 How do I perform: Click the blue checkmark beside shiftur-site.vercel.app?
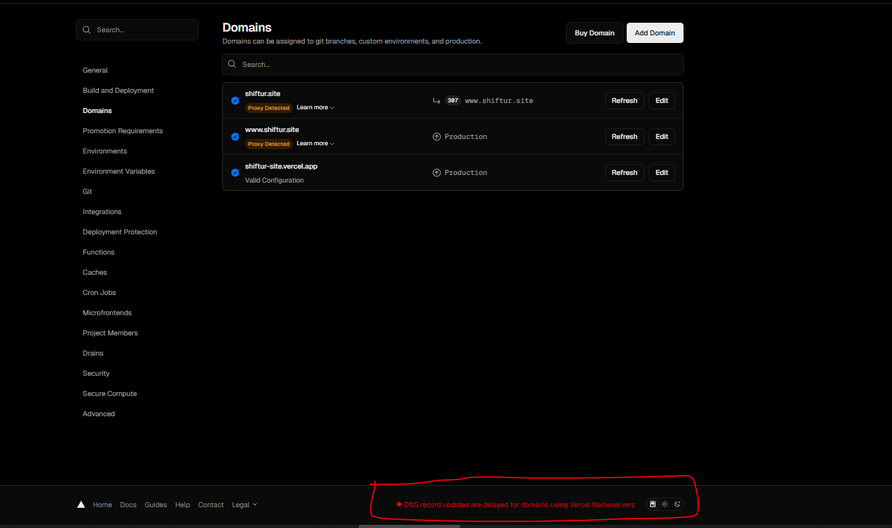click(235, 172)
